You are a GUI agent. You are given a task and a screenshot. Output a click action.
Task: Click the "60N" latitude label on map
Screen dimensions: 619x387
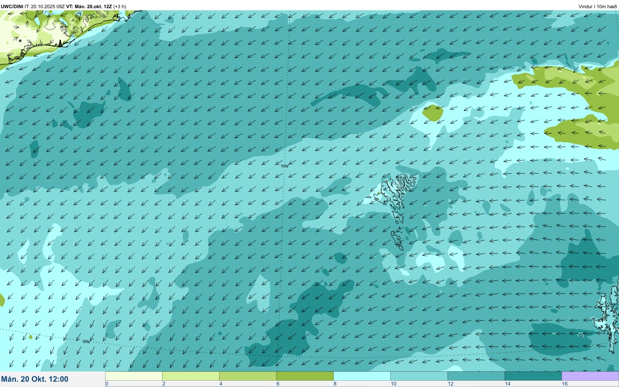coord(86,342)
